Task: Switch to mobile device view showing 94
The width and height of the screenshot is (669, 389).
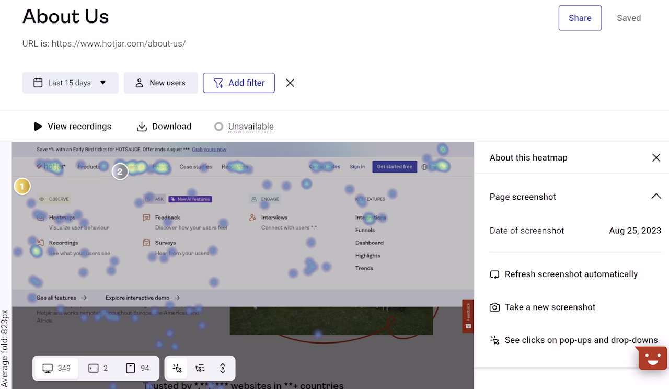Action: [137, 368]
